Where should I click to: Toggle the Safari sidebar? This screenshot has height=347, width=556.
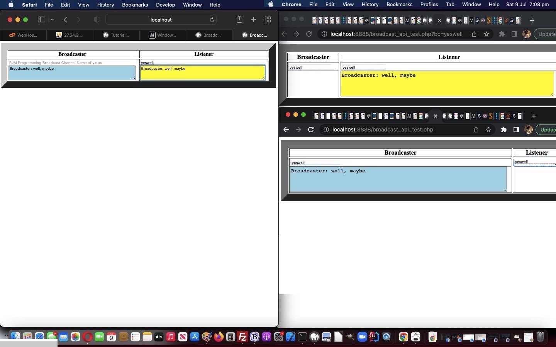[x=41, y=20]
